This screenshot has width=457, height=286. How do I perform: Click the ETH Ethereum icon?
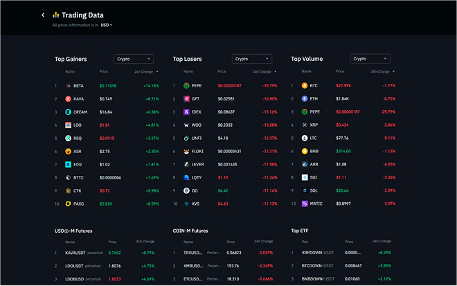pos(305,99)
